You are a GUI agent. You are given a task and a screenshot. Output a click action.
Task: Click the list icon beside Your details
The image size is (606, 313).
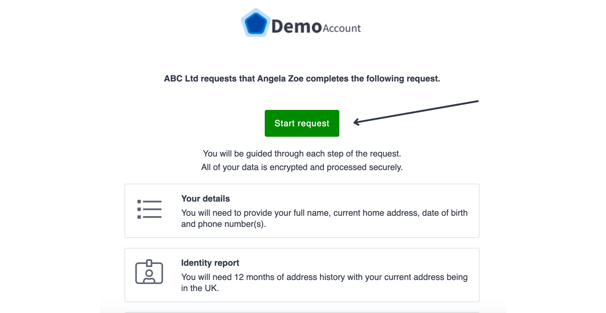tap(149, 209)
